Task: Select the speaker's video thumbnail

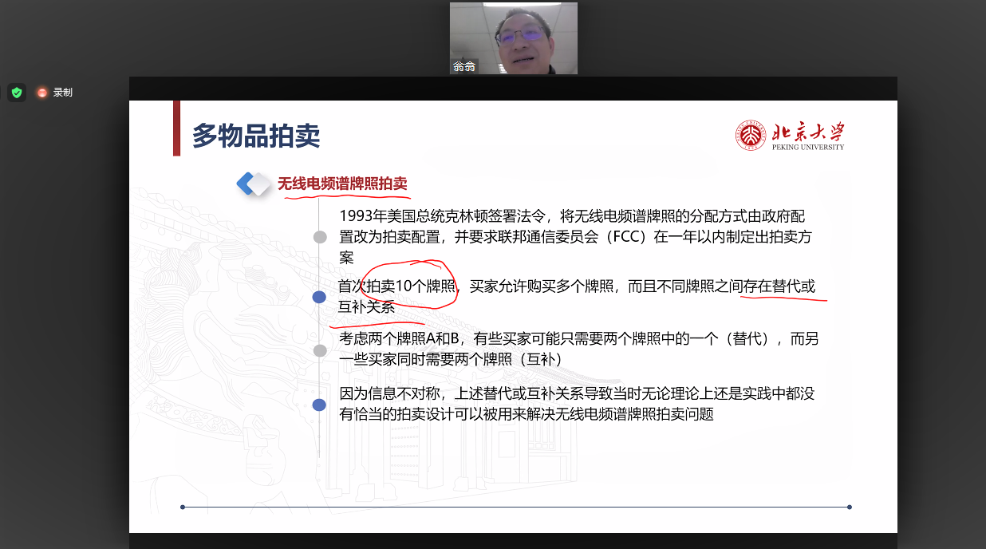Action: [x=514, y=38]
